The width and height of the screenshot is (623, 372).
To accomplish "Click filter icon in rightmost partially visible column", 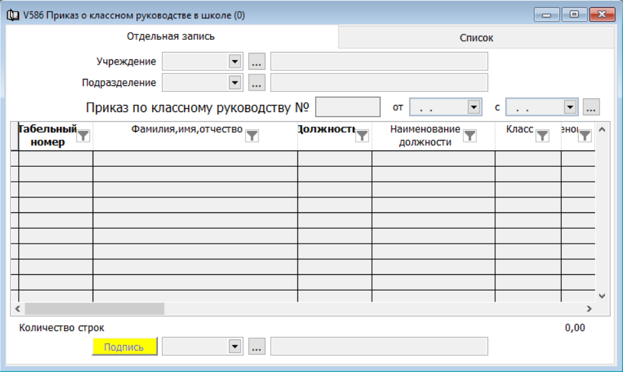I will click(x=585, y=136).
